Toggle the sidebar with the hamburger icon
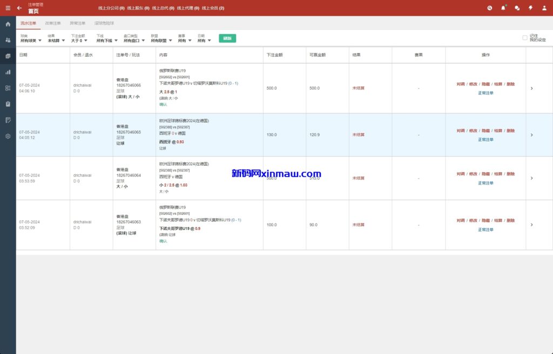 pyautogui.click(x=8, y=8)
